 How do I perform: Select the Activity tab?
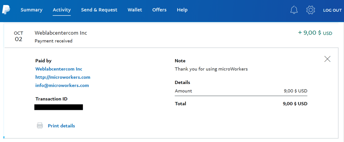point(62,10)
